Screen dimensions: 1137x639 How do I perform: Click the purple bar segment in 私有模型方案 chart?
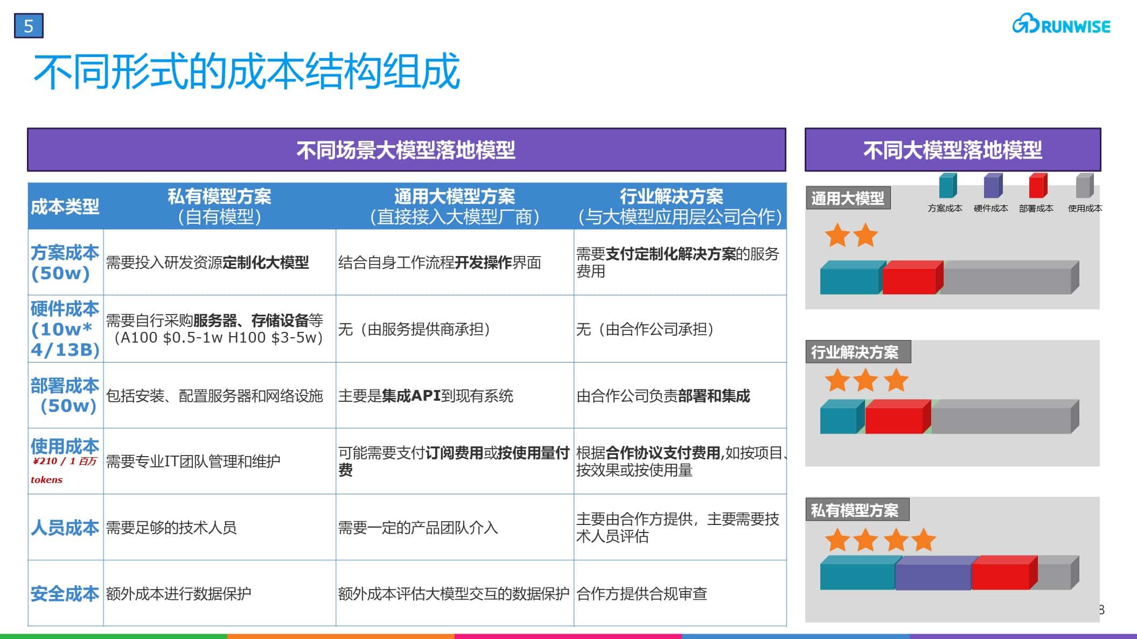(x=936, y=573)
